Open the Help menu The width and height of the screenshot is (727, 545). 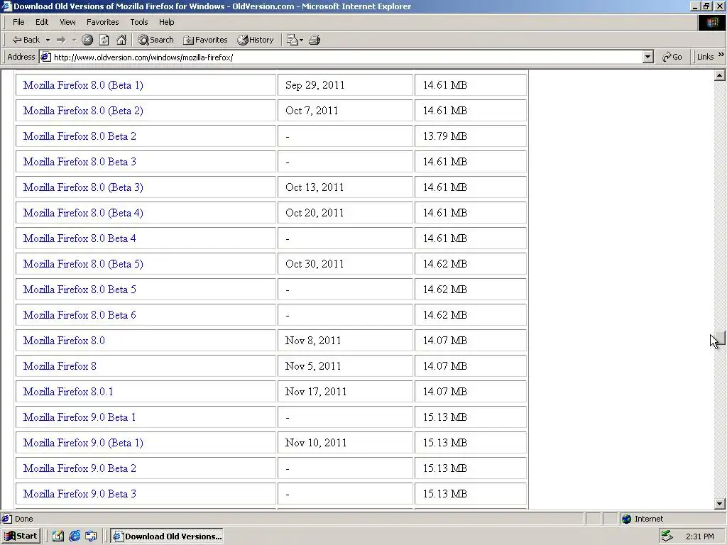tap(166, 22)
